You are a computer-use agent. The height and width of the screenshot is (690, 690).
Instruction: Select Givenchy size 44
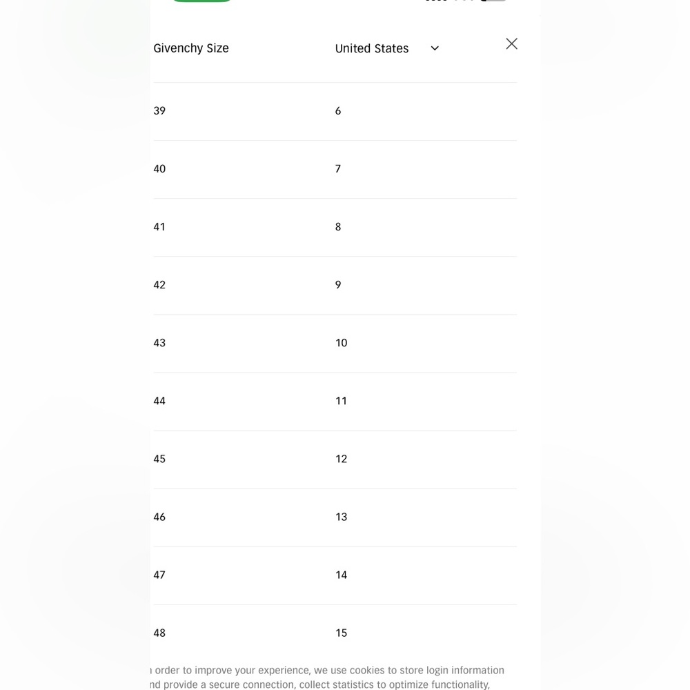pyautogui.click(x=159, y=401)
